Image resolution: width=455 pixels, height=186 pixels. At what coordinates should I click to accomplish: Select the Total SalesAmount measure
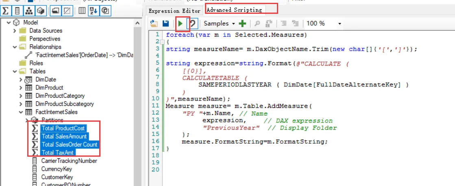64,136
